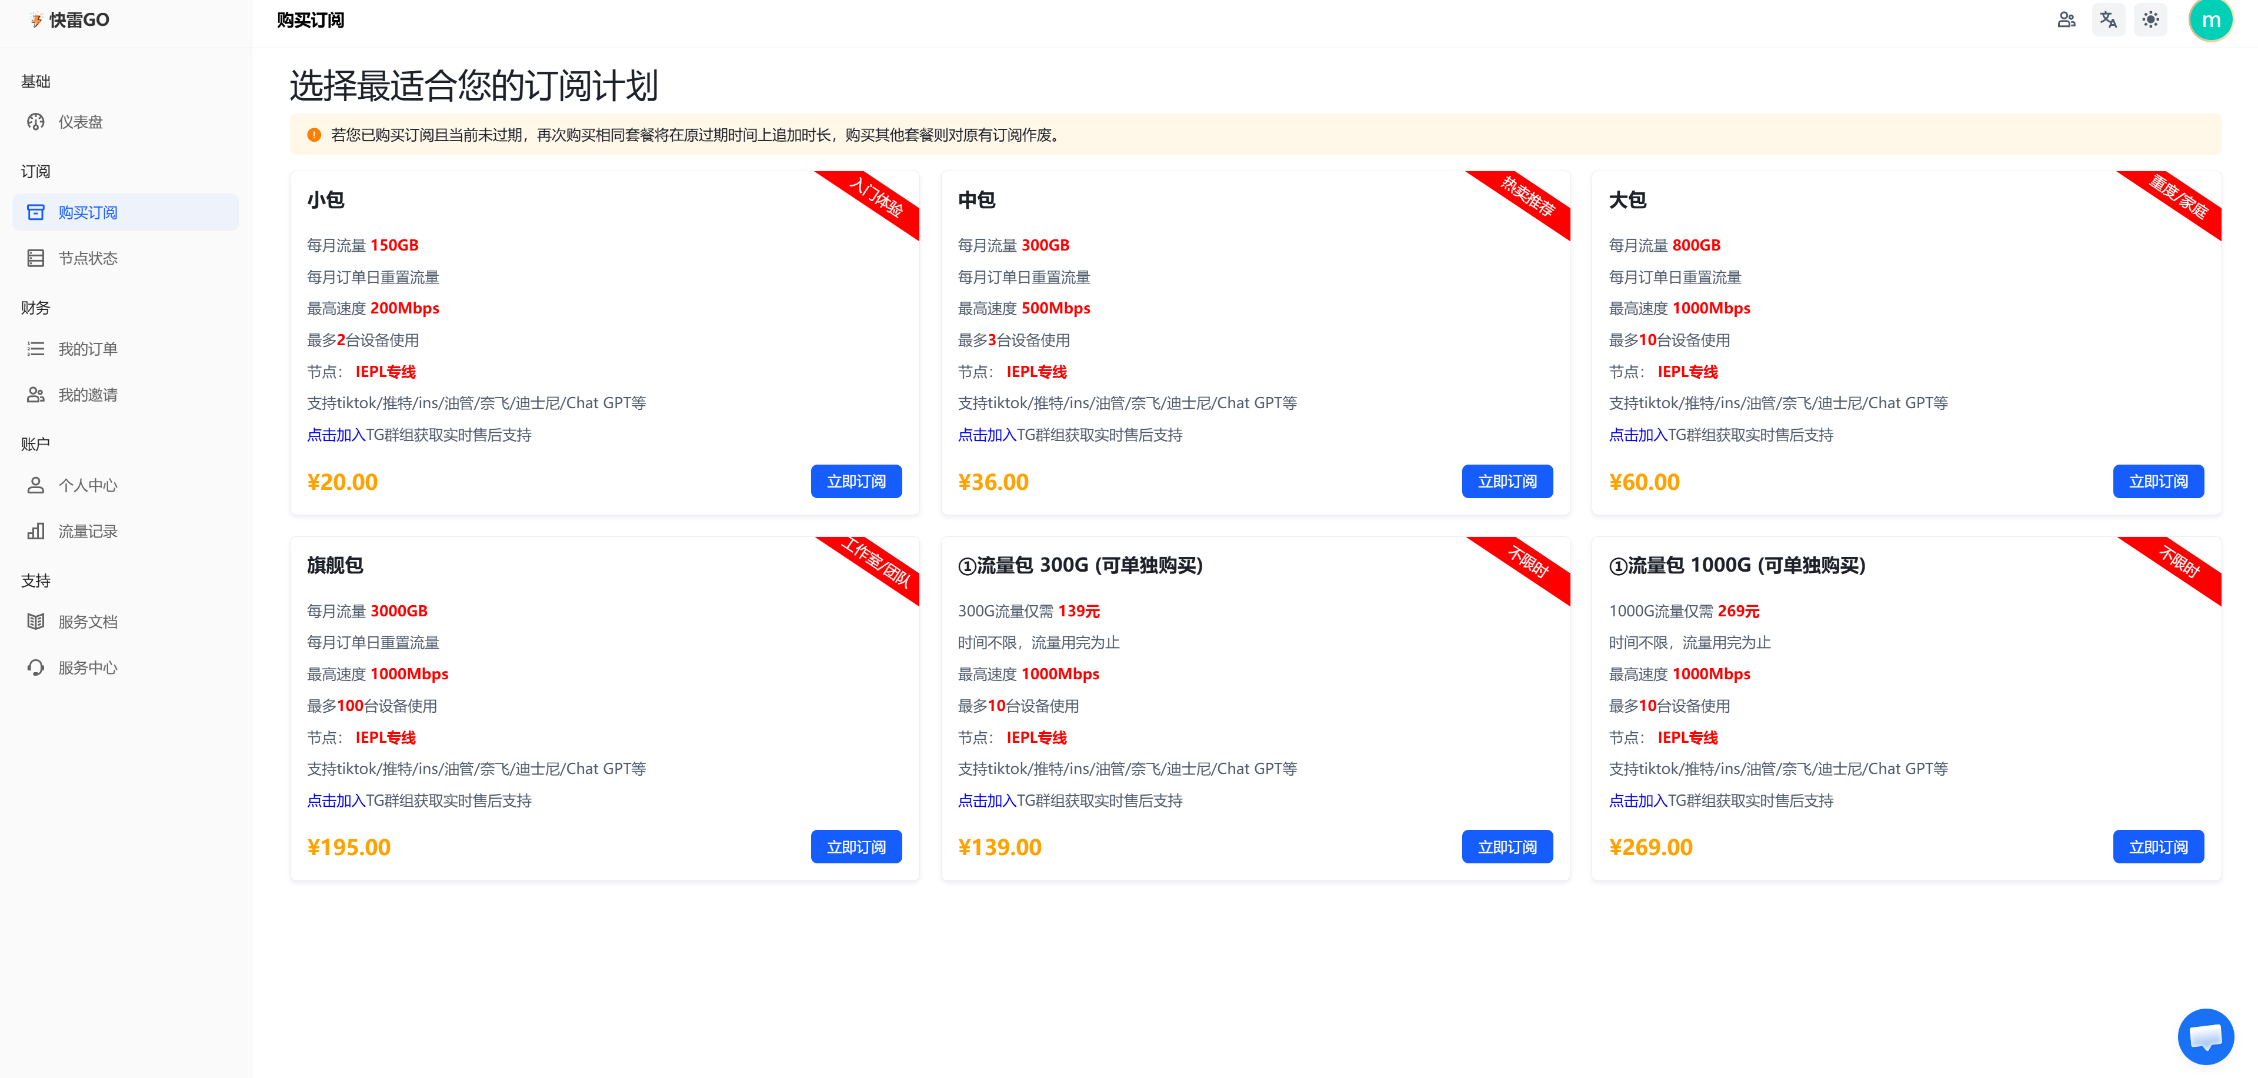Click the ¥60.00 price
This screenshot has height=1078, width=2258.
pos(1645,482)
